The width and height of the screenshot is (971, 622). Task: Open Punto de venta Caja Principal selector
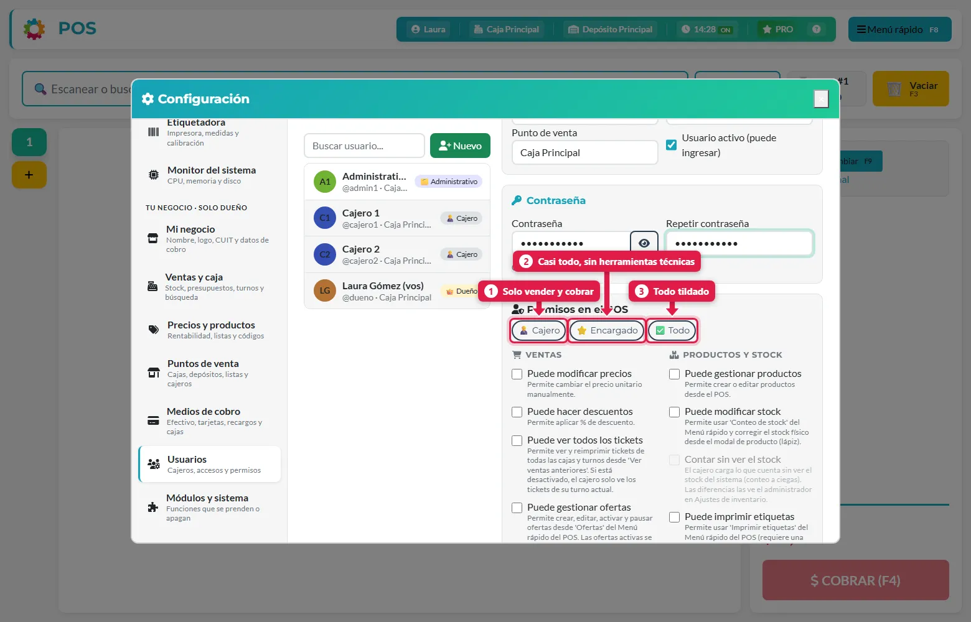[584, 152]
